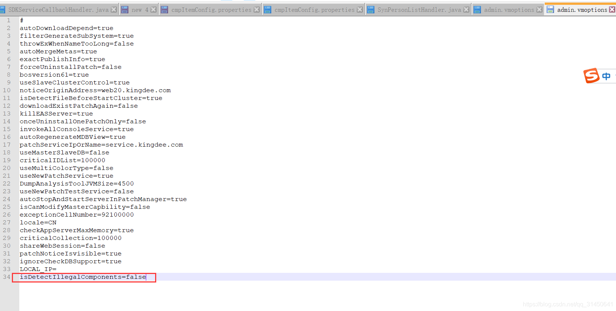Image resolution: width=616 pixels, height=311 pixels.
Task: Click the save icon on inactive admin.vmoptions tab
Action: coord(478,10)
